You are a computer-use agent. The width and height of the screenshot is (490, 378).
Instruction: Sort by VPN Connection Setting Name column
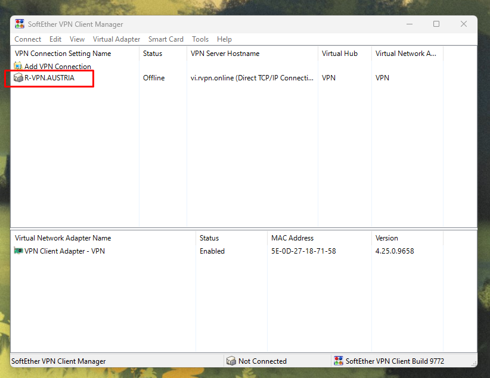[63, 54]
